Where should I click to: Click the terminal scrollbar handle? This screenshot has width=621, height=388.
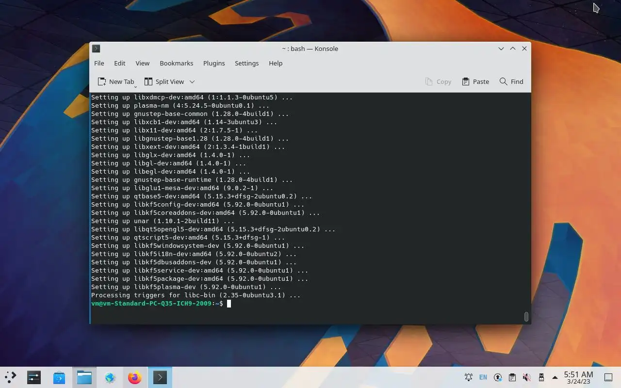pos(526,317)
